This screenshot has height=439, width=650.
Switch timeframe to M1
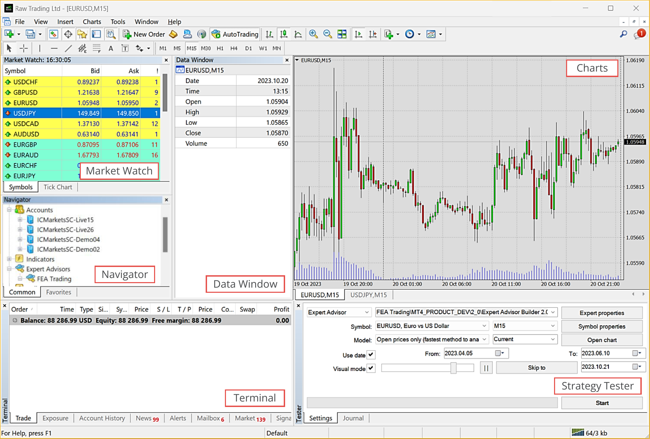(x=163, y=49)
